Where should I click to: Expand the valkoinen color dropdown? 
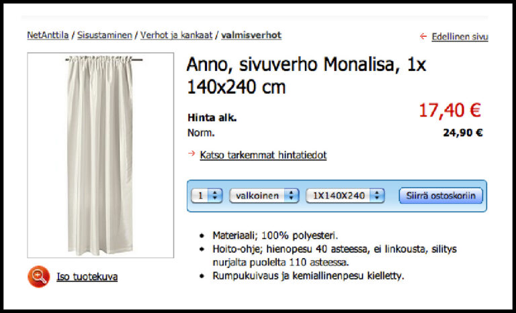point(264,196)
